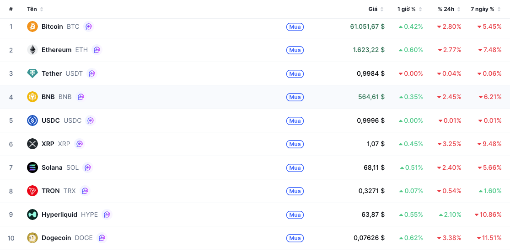The image size is (510, 251).
Task: Click the Ethereum diamond logo
Action: pos(32,50)
